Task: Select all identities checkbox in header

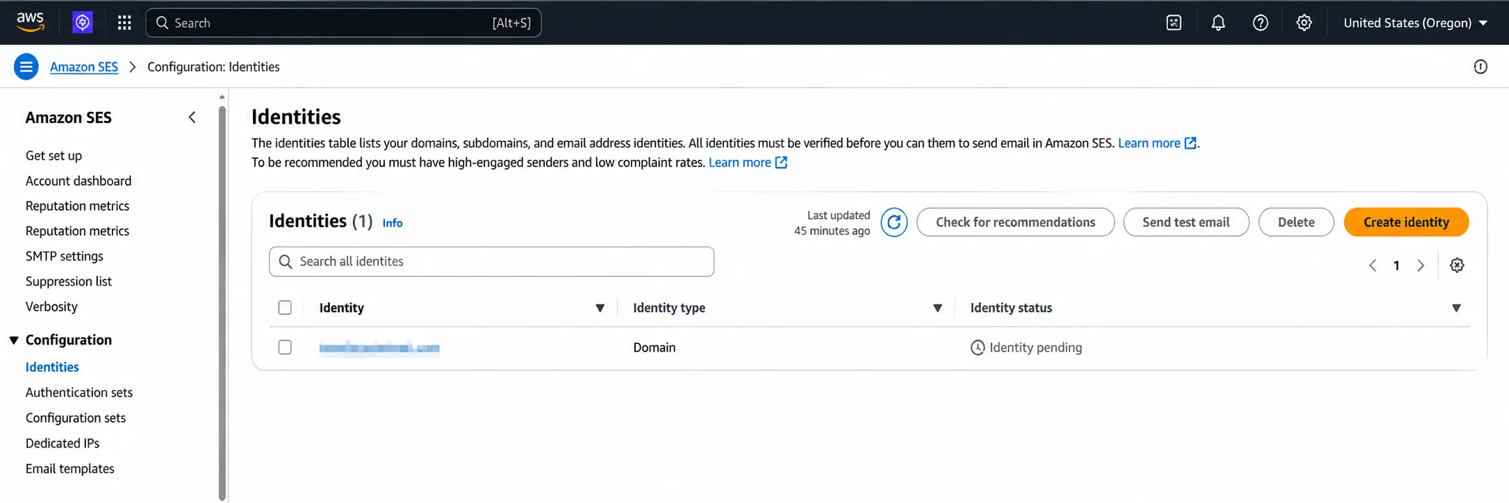Action: click(285, 308)
